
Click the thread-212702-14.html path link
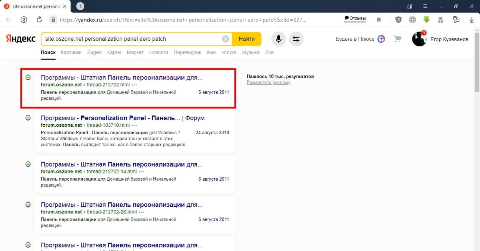coord(112,171)
